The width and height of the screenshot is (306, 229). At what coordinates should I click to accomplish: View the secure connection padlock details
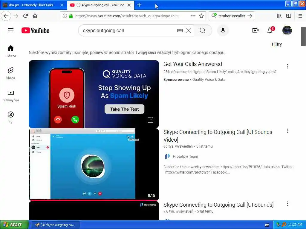(x=71, y=16)
